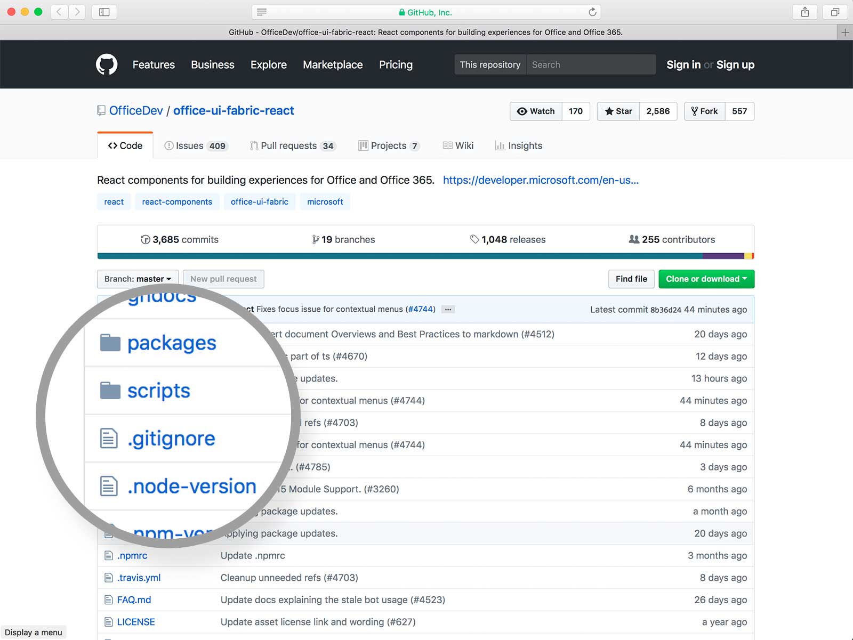The height and width of the screenshot is (640, 853).
Task: Open the Branch: master dropdown
Action: [x=138, y=279]
